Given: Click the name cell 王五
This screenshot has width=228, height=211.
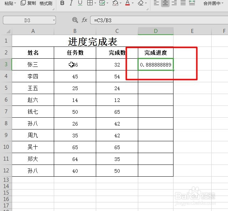Looking at the screenshot, I should pyautogui.click(x=33, y=88).
